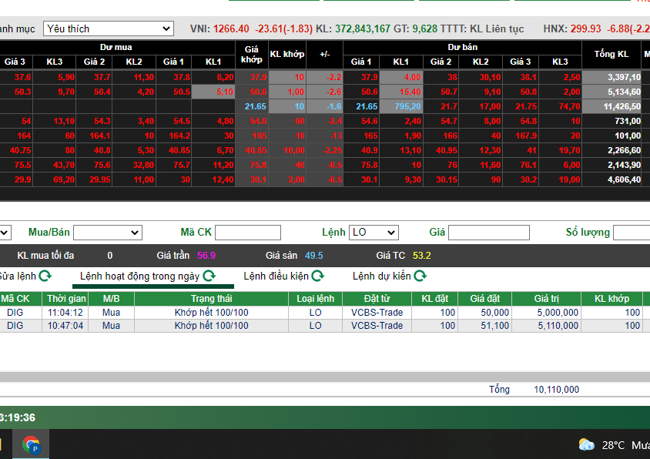
Task: Open Chrome from the taskbar
Action: point(32,444)
